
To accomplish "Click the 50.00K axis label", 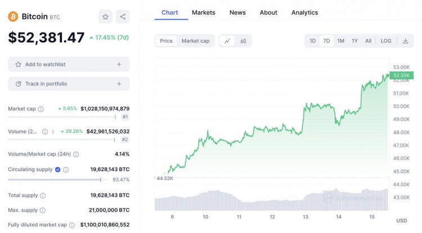I will click(x=401, y=106).
